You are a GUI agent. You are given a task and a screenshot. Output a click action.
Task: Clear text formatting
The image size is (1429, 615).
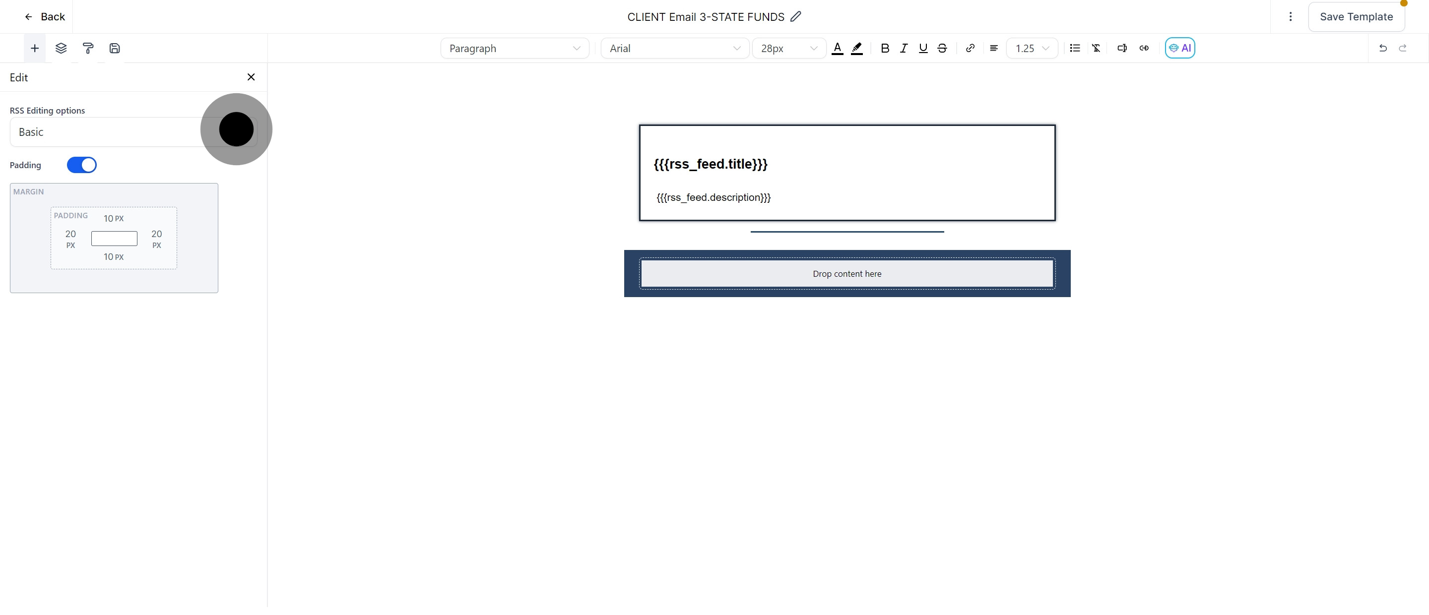click(1096, 48)
